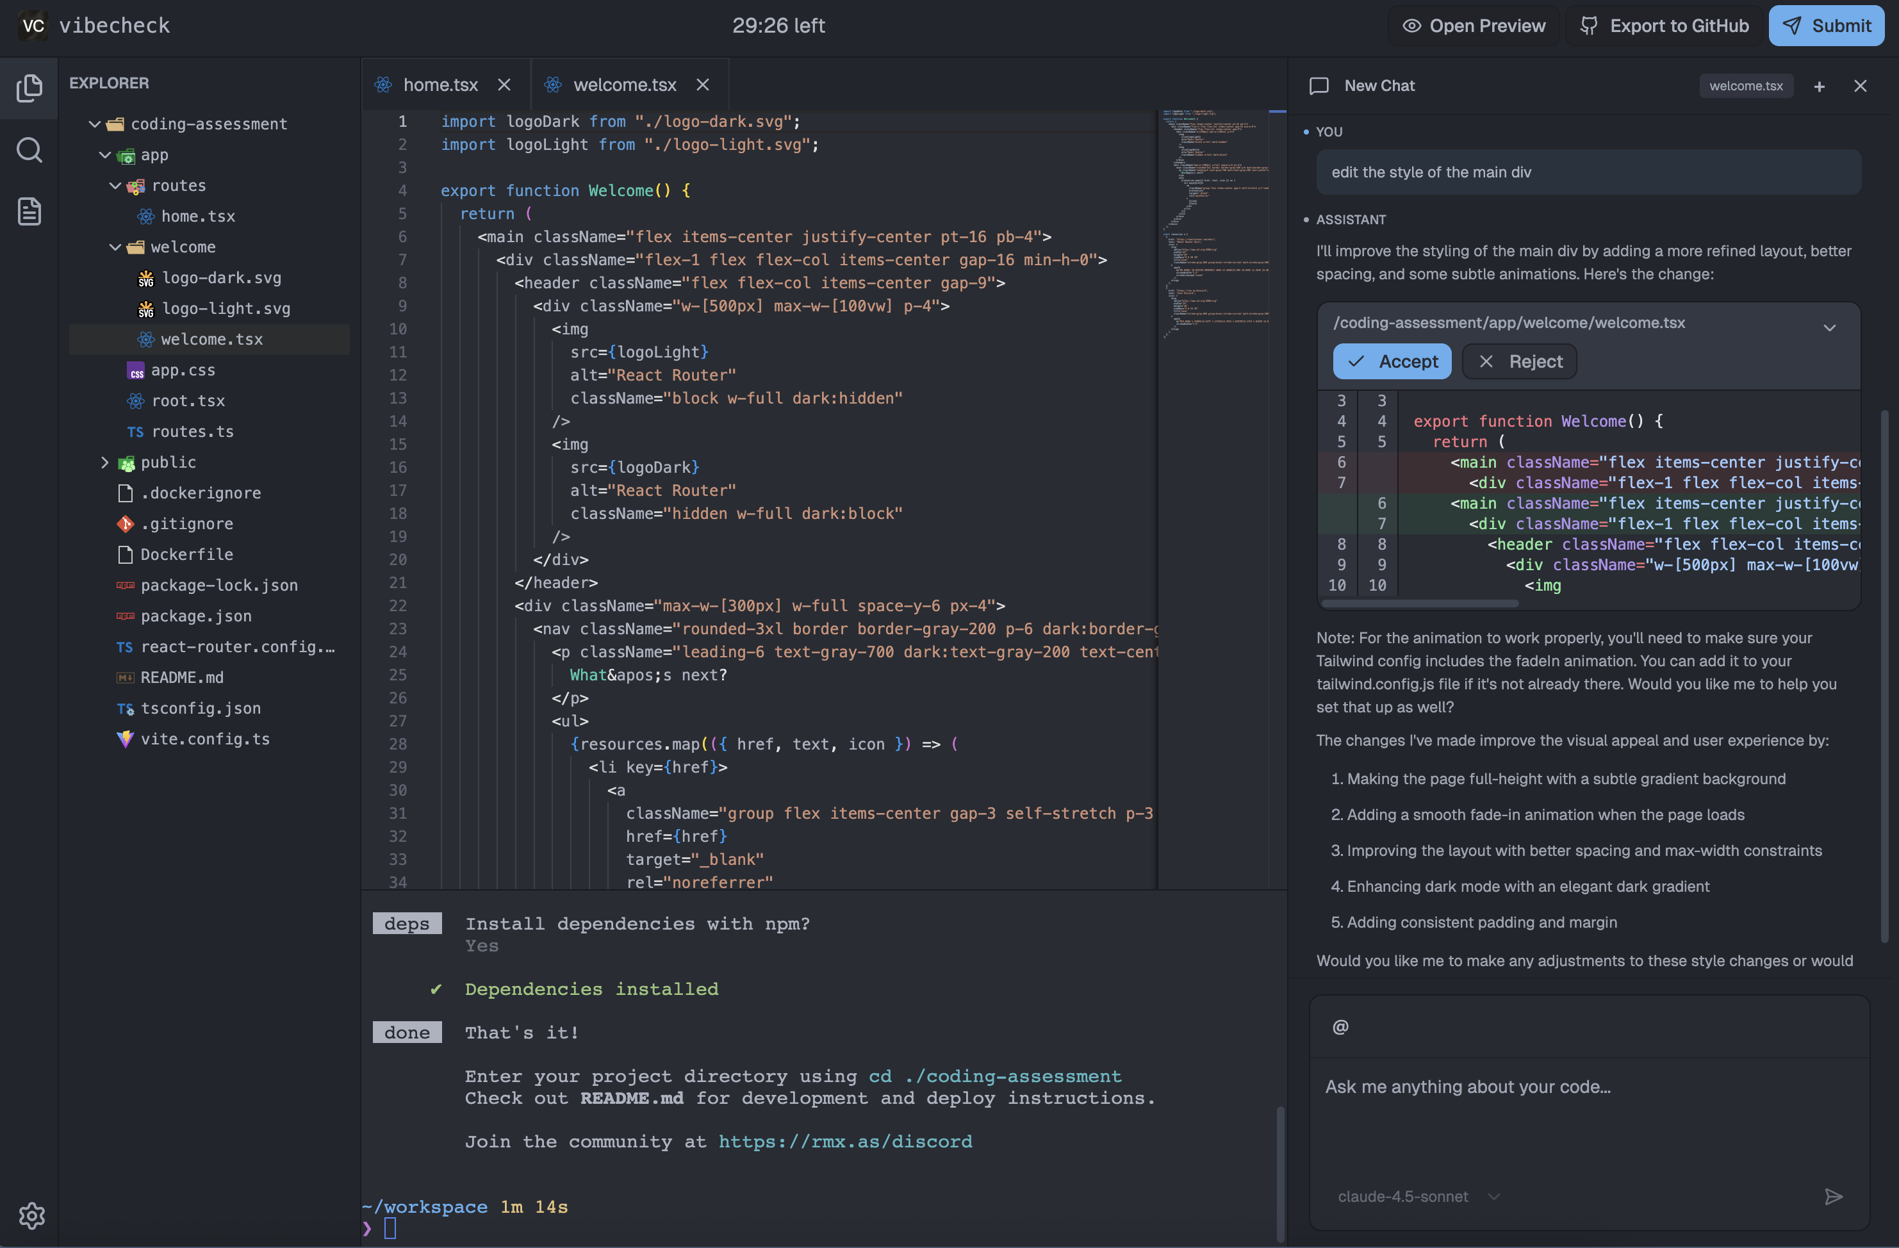The height and width of the screenshot is (1248, 1899).
Task: Start a new chat with the plus icon
Action: click(1820, 86)
